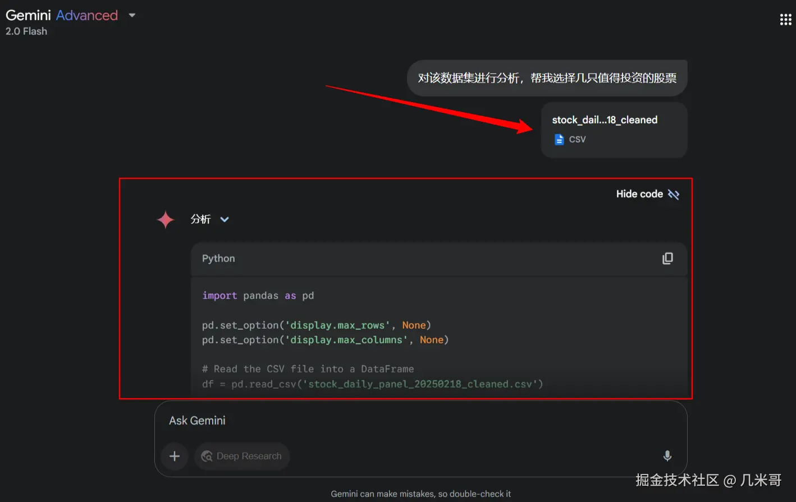Image resolution: width=796 pixels, height=502 pixels.
Task: Click the Gemini Advanced title
Action: point(62,15)
